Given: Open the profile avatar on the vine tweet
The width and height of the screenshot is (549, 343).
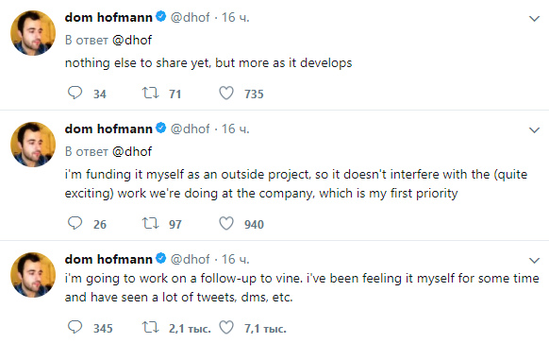Looking at the screenshot, I should [x=33, y=275].
